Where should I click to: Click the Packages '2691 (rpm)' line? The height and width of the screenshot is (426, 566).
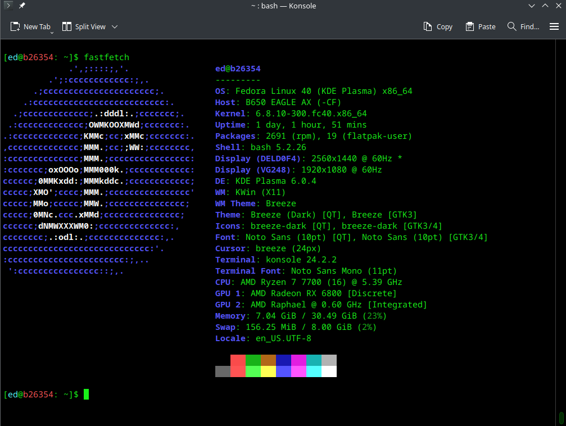click(x=314, y=136)
